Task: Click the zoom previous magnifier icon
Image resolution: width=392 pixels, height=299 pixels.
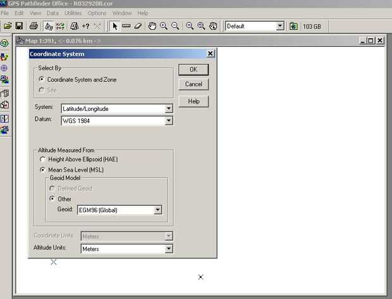Action: [x=201, y=26]
